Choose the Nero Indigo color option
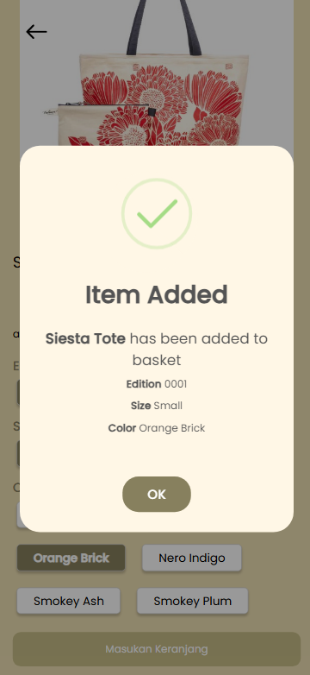Image resolution: width=310 pixels, height=675 pixels. click(192, 558)
